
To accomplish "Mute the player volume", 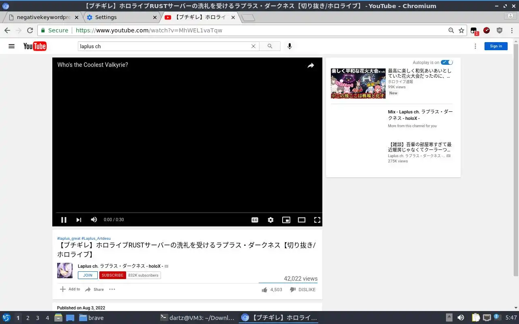I will [94, 220].
